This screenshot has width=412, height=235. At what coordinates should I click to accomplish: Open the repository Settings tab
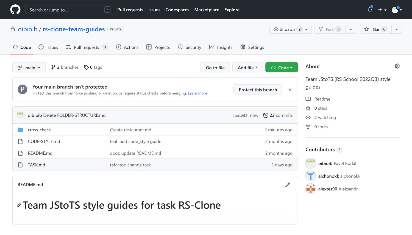tap(252, 47)
